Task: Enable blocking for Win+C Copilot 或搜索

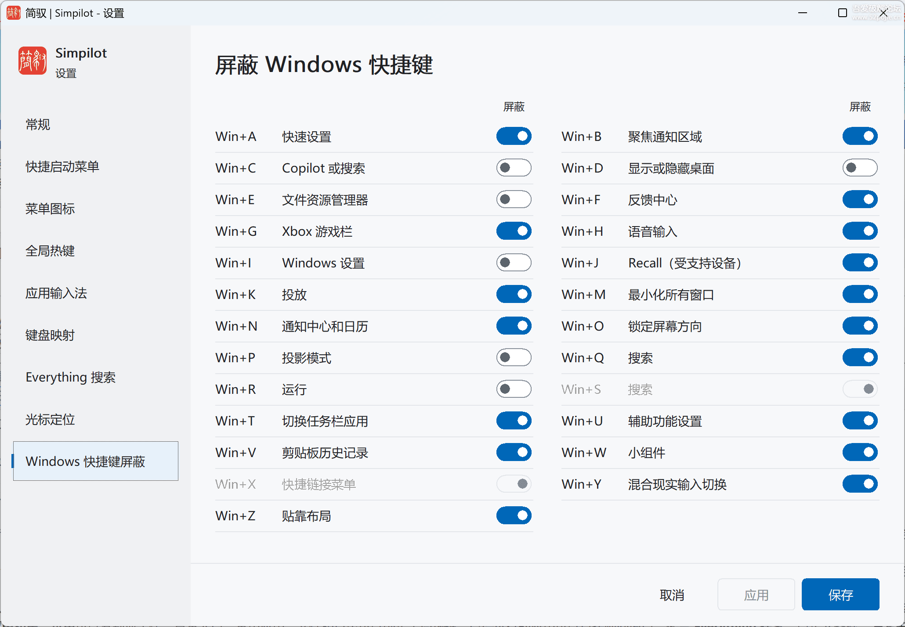Action: tap(514, 168)
